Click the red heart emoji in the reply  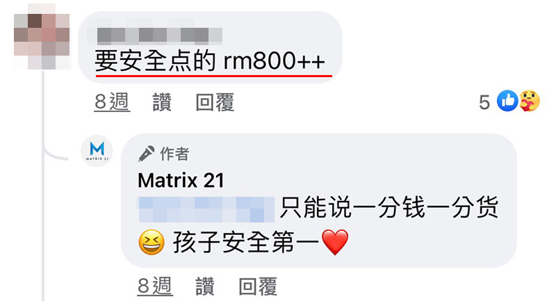click(335, 243)
